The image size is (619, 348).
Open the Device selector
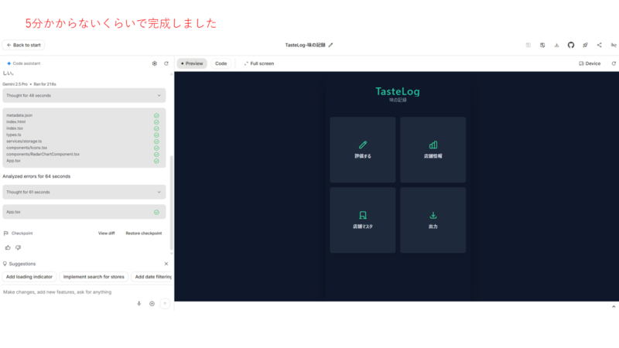click(590, 63)
